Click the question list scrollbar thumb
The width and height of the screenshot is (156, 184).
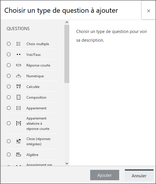coord(67,54)
